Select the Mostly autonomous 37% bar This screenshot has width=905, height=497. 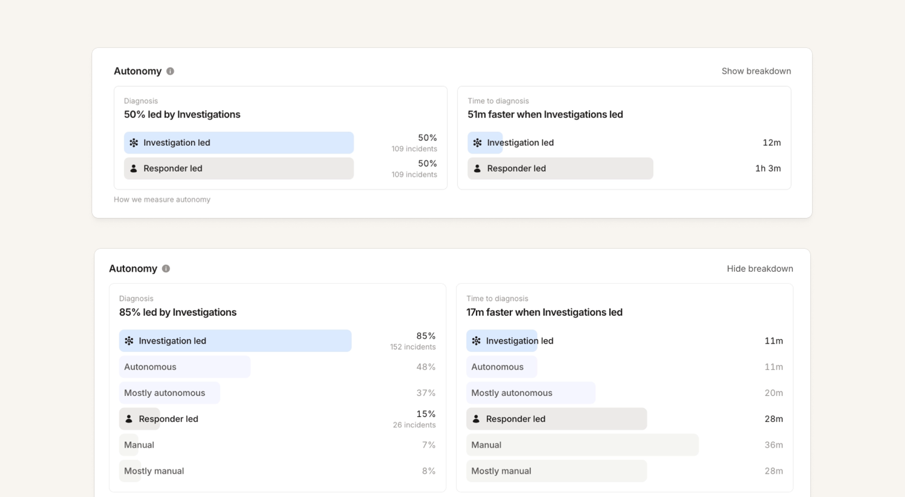(170, 393)
